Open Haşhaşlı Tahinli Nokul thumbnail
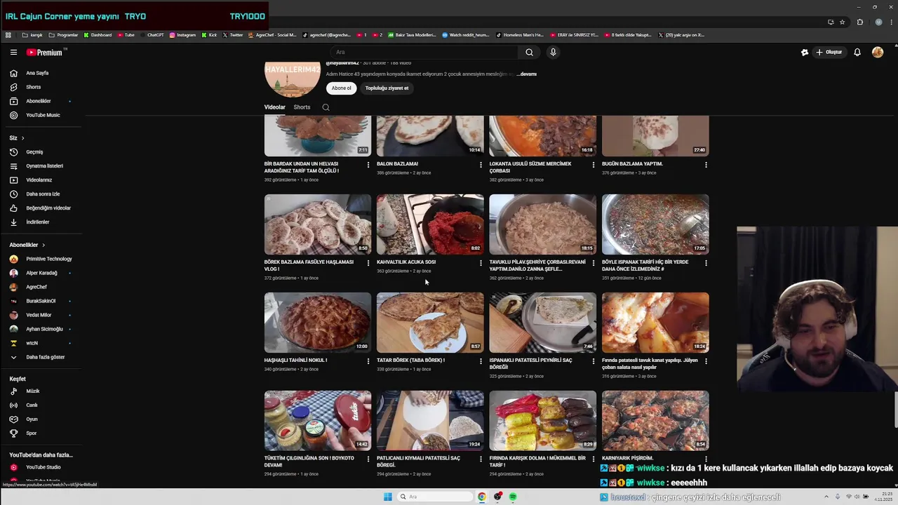 pyautogui.click(x=318, y=323)
